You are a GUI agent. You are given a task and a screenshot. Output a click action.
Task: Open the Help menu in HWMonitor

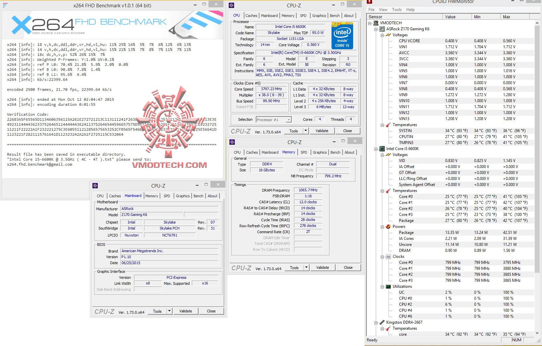pos(410,10)
